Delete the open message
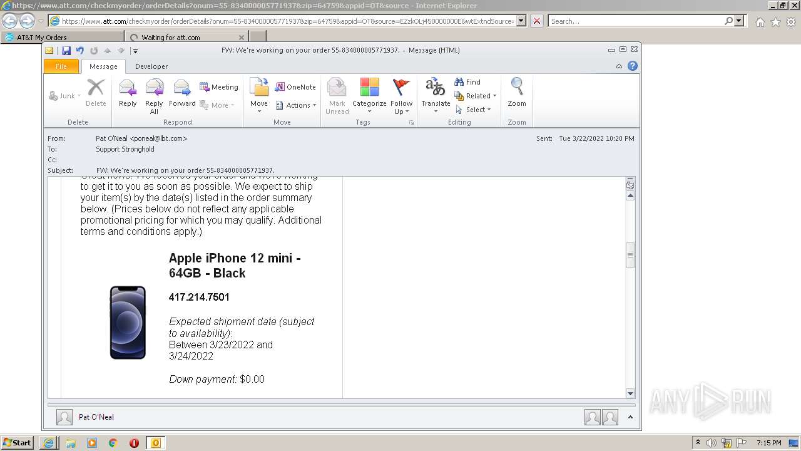801x451 pixels. pyautogui.click(x=96, y=94)
